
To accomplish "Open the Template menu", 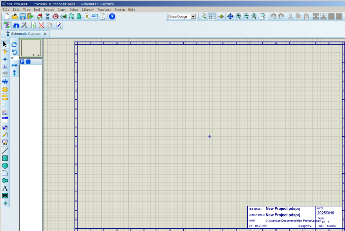I will pyautogui.click(x=104, y=10).
